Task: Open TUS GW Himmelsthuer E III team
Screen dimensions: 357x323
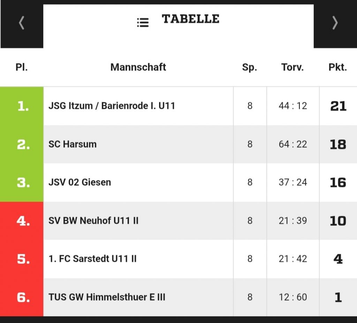Action: point(107,297)
